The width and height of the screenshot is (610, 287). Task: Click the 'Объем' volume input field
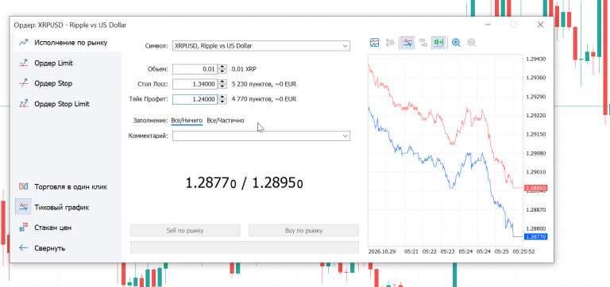click(x=195, y=69)
